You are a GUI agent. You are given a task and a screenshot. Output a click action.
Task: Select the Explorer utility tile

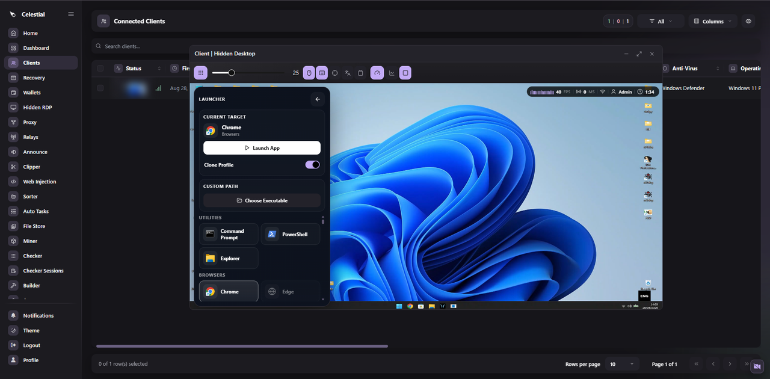click(x=229, y=258)
